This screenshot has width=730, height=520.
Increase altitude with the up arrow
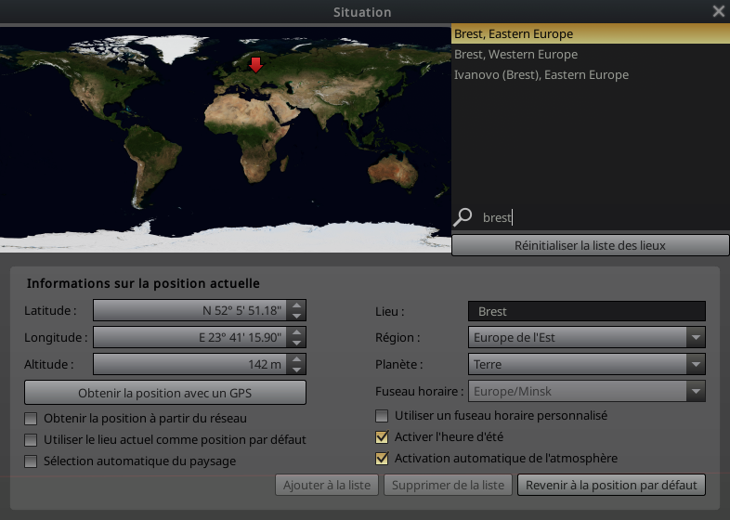pyautogui.click(x=296, y=359)
